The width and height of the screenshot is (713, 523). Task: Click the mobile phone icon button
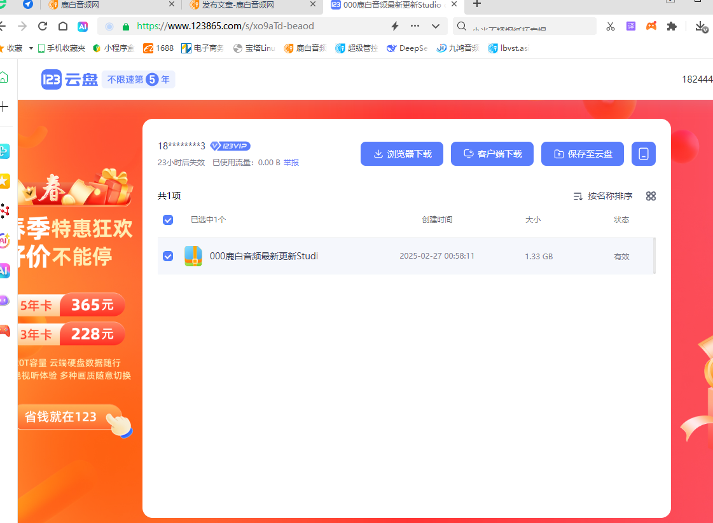644,154
